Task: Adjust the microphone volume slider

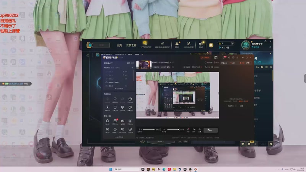Action: click(x=148, y=130)
